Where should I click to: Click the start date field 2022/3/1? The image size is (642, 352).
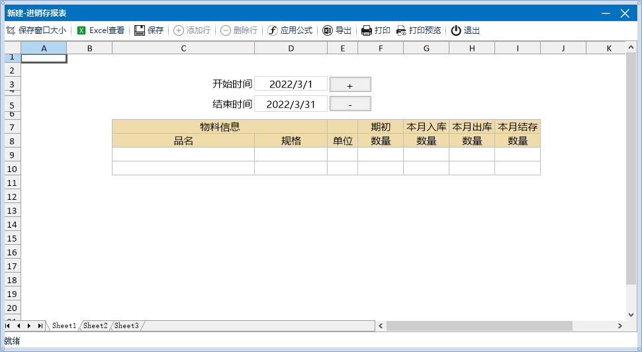point(291,84)
